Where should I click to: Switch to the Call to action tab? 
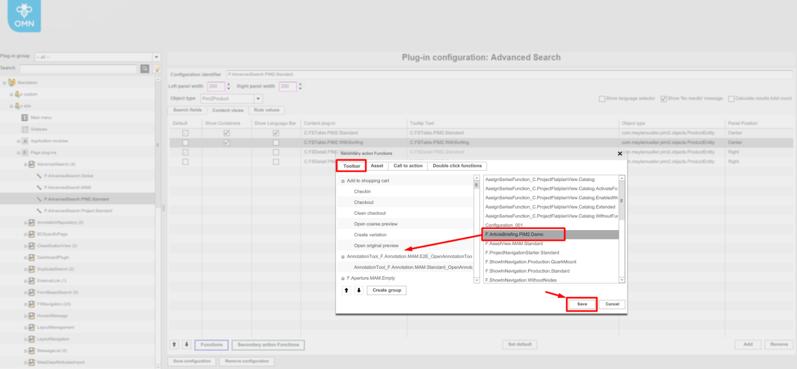pos(408,166)
